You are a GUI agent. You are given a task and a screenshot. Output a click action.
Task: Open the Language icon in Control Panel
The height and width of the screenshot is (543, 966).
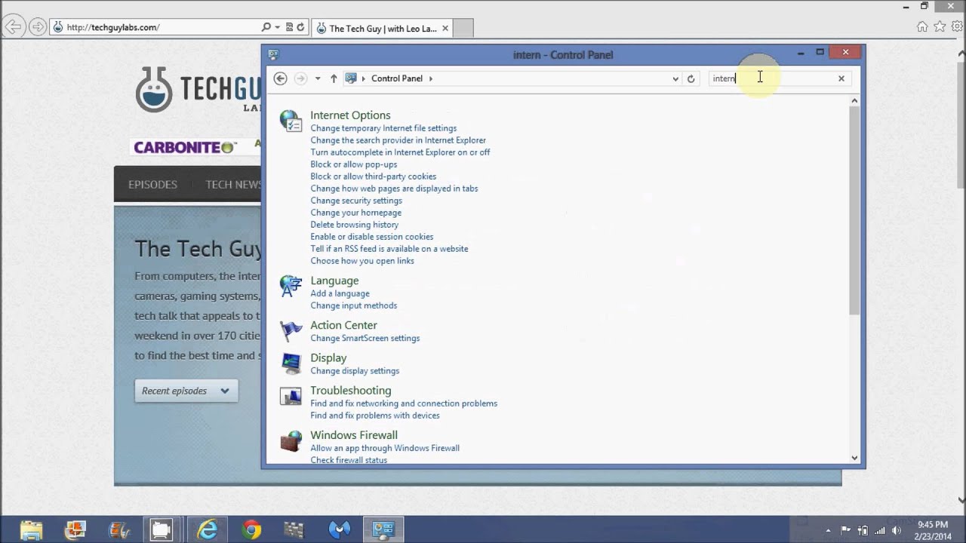pos(291,286)
